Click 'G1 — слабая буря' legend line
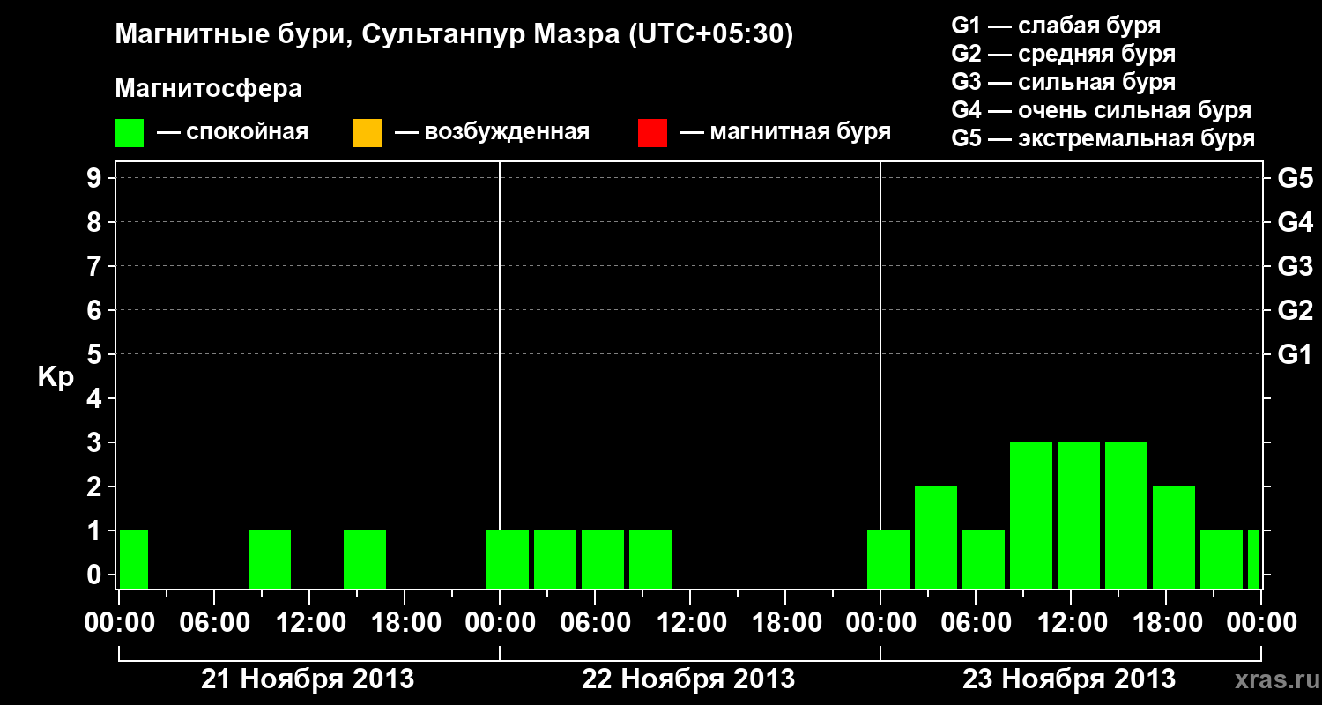 pos(1056,26)
